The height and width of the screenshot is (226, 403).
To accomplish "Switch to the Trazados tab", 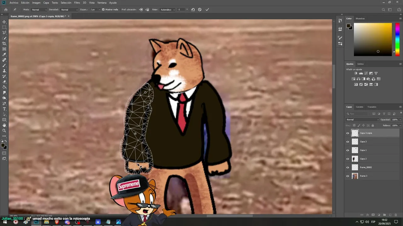I will click(x=372, y=107).
